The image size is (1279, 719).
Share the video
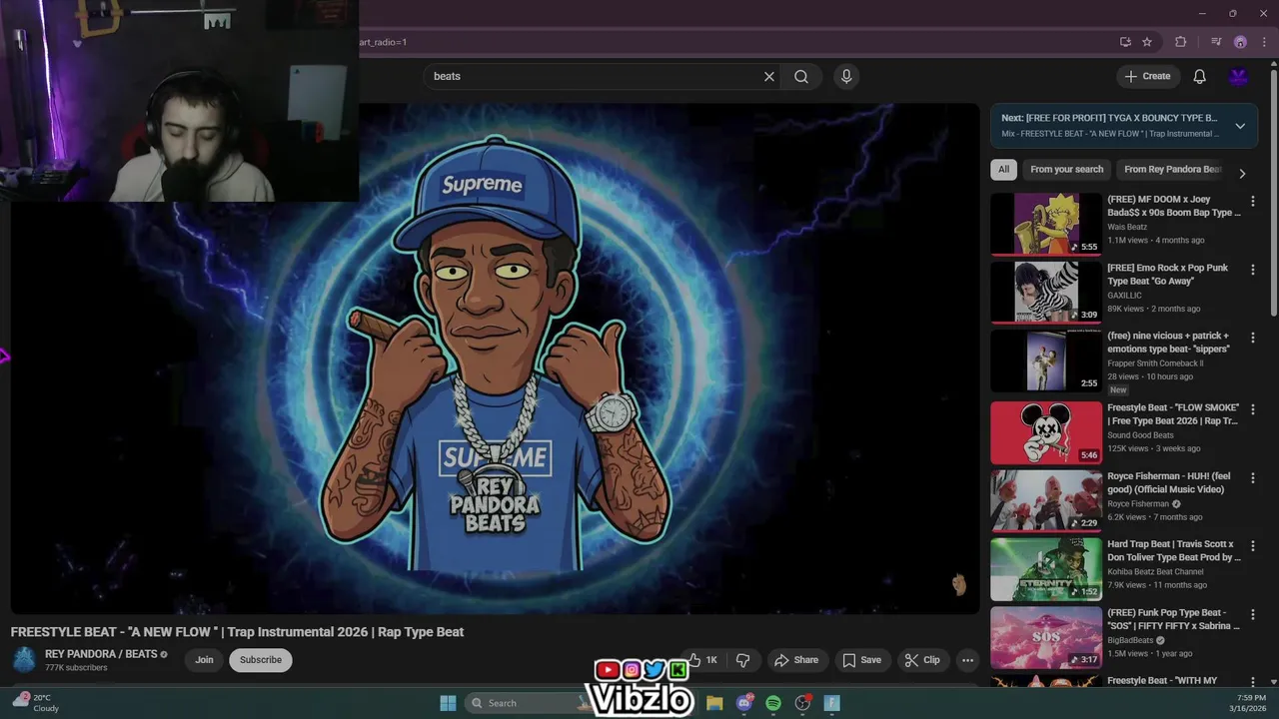point(796,660)
